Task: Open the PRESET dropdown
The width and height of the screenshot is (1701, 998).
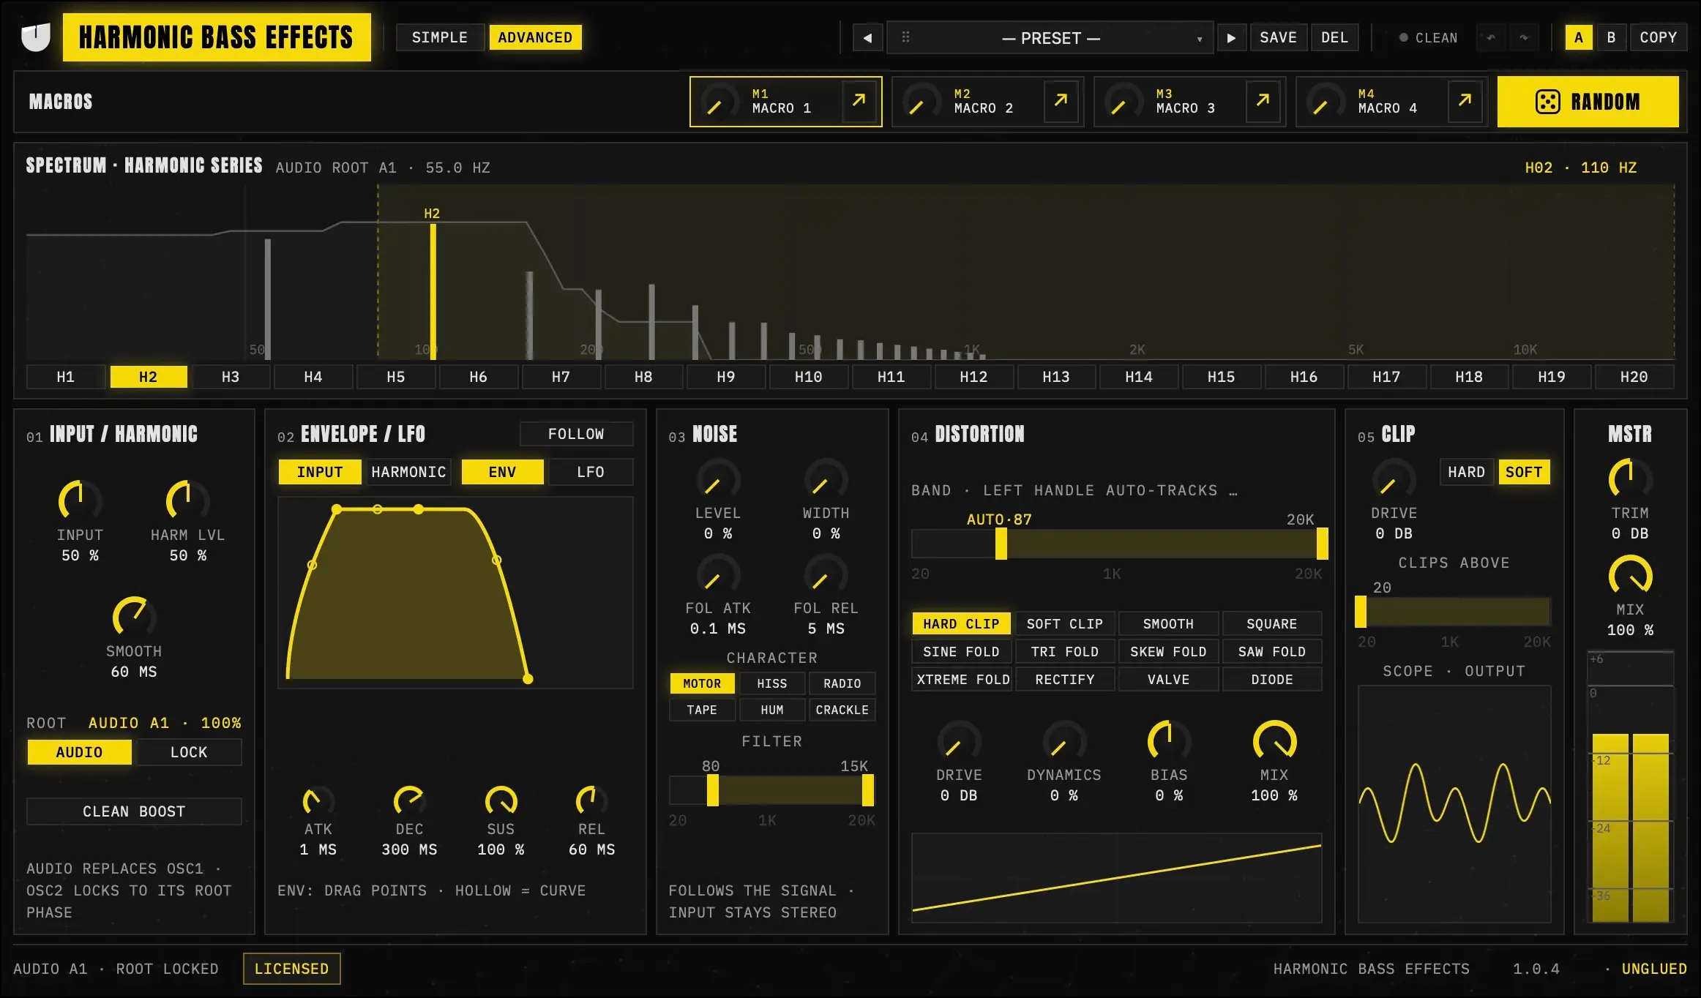Action: tap(1050, 37)
